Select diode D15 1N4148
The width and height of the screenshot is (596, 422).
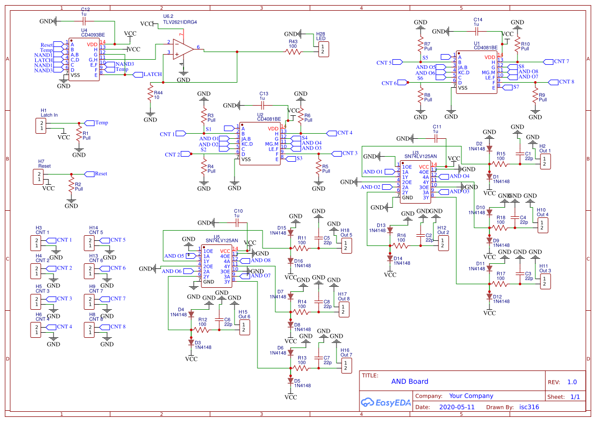pos(291,233)
